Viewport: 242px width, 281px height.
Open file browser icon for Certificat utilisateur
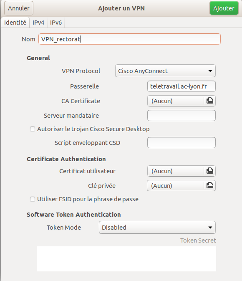[x=210, y=171]
